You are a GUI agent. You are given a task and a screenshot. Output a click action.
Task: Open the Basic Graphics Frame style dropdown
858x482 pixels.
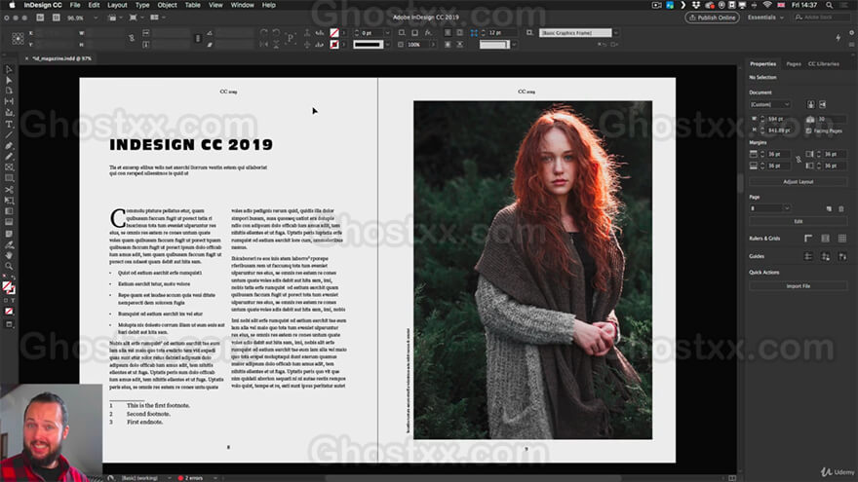click(x=616, y=33)
